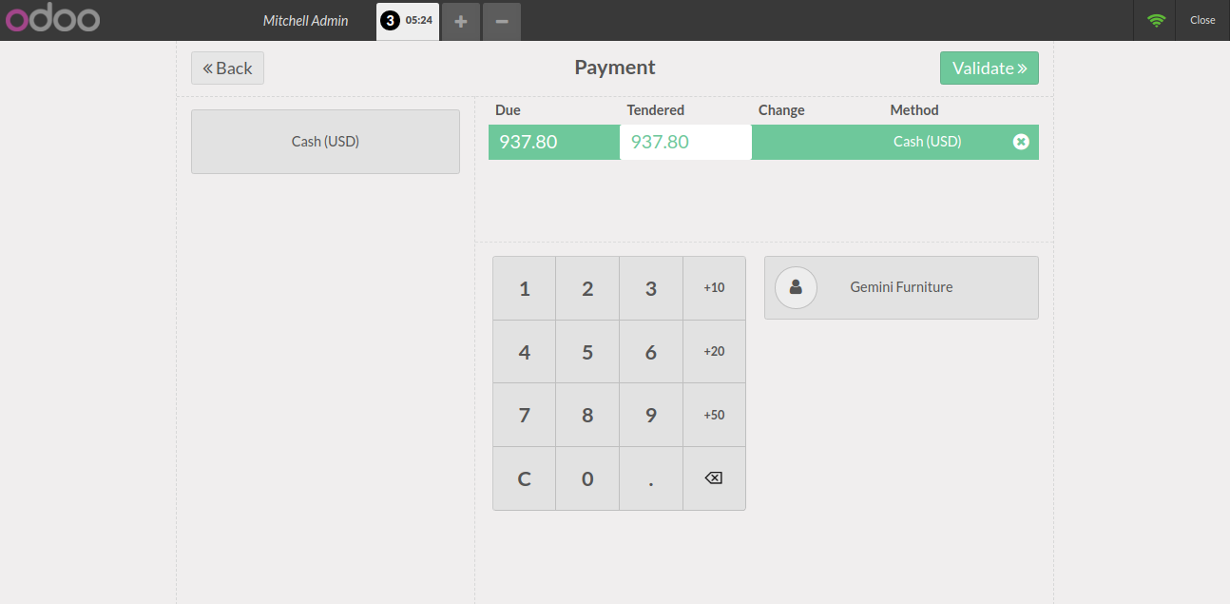1230x604 pixels.
Task: Add +20 to tendered amount
Action: point(714,352)
